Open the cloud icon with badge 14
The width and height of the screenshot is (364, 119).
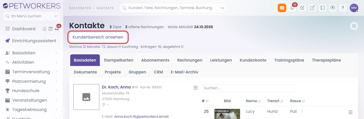[x=57, y=29]
